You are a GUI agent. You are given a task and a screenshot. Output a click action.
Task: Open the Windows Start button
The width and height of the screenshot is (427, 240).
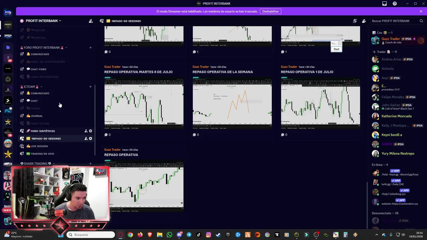tap(61, 235)
